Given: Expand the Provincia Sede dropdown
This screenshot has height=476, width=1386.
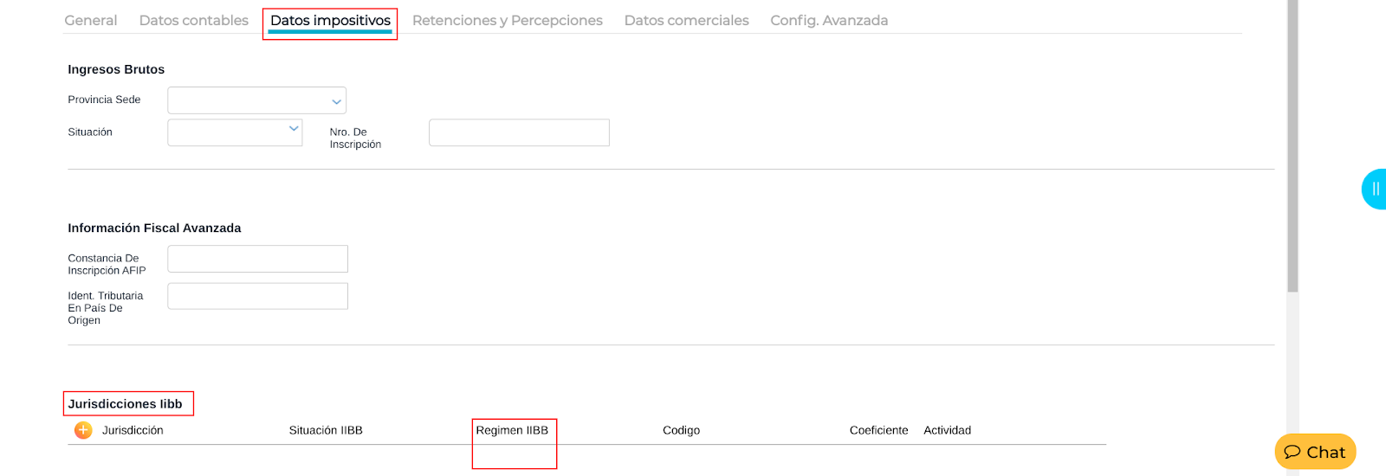Looking at the screenshot, I should [x=257, y=100].
